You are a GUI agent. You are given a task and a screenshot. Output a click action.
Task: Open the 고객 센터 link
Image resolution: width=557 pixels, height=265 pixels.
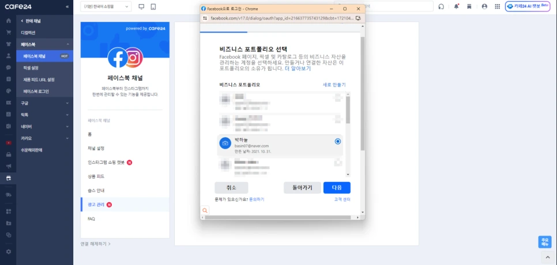coord(343,199)
